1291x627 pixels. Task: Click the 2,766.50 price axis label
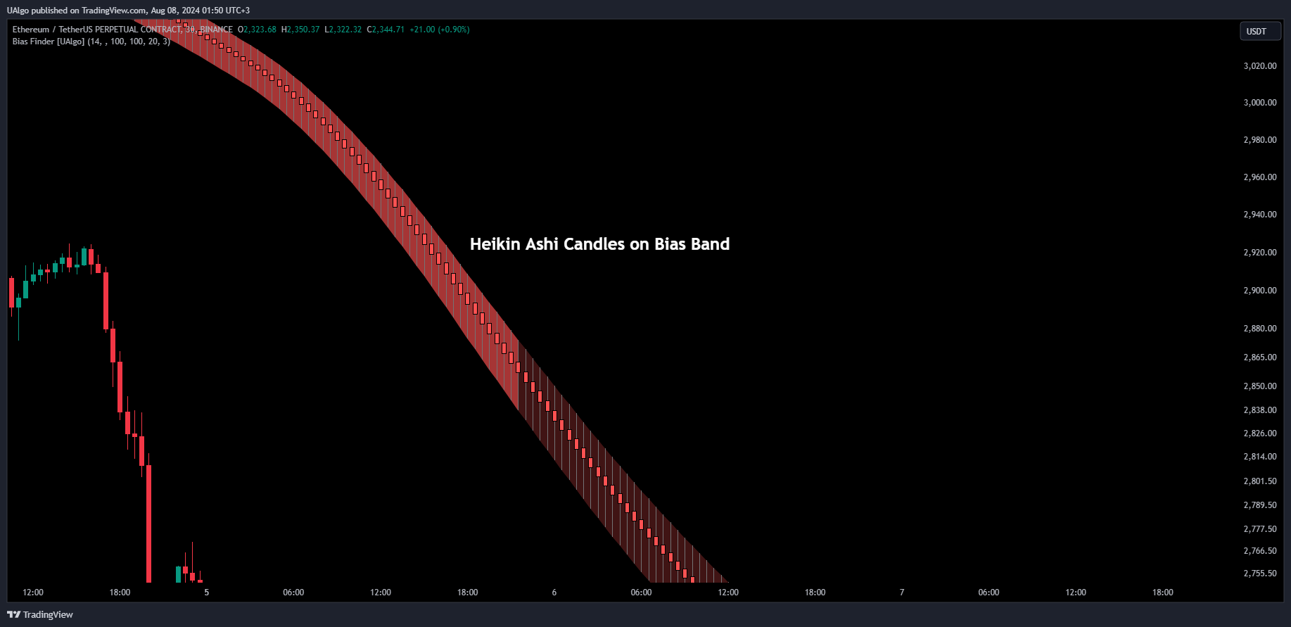tap(1260, 551)
